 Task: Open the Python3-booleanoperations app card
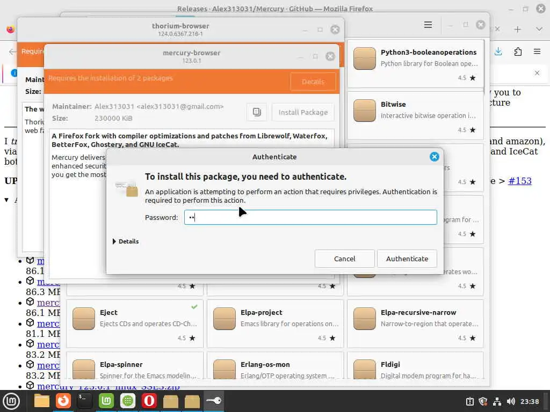pos(415,64)
